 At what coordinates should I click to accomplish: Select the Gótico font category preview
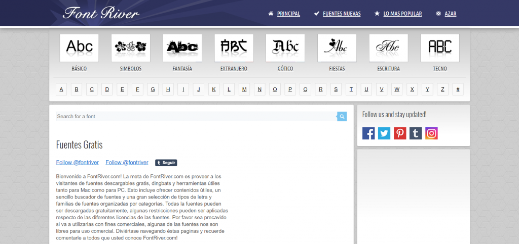pyautogui.click(x=285, y=48)
